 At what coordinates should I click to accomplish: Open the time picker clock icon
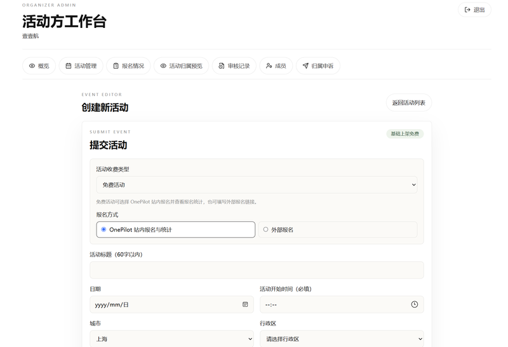click(415, 304)
